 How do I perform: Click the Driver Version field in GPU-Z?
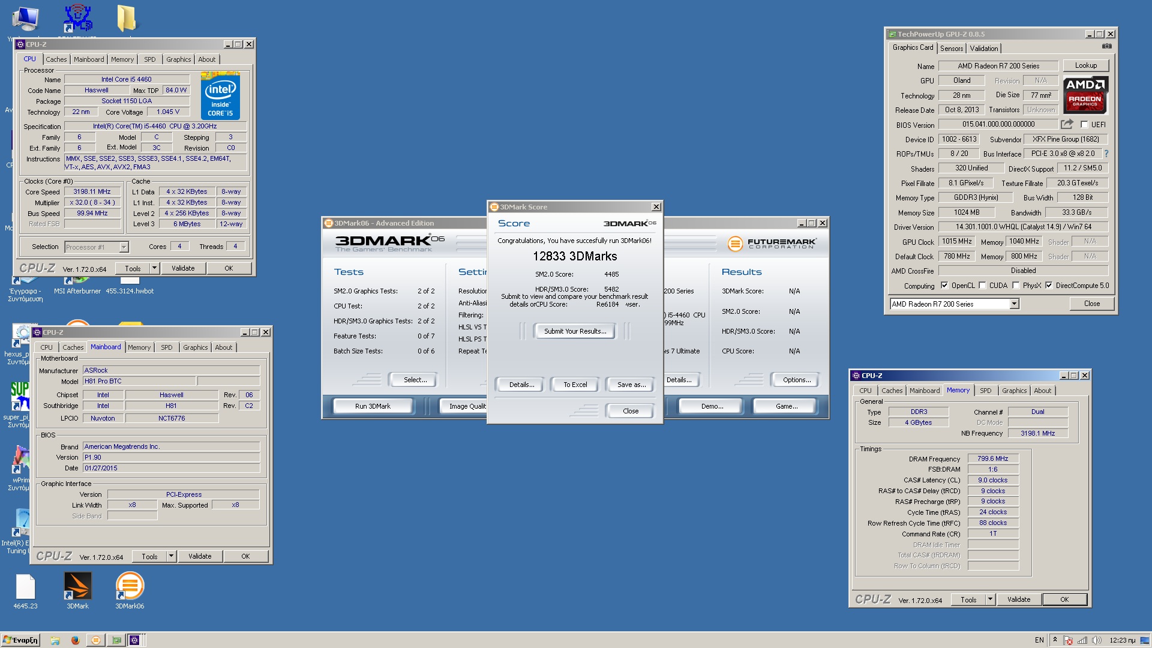point(1024,227)
